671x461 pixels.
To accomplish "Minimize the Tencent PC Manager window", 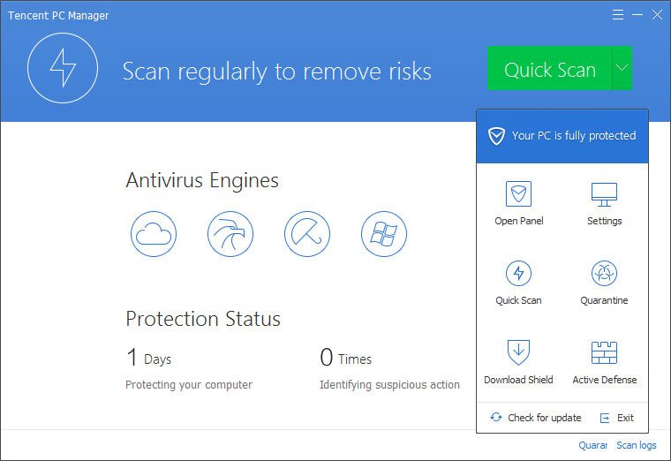I will pos(637,15).
